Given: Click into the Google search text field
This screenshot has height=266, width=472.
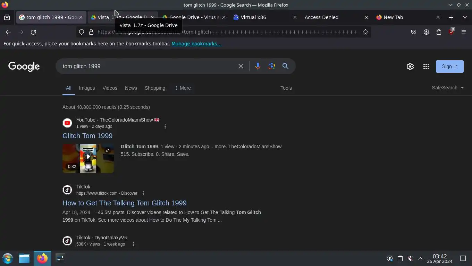Looking at the screenshot, I should click(x=147, y=66).
